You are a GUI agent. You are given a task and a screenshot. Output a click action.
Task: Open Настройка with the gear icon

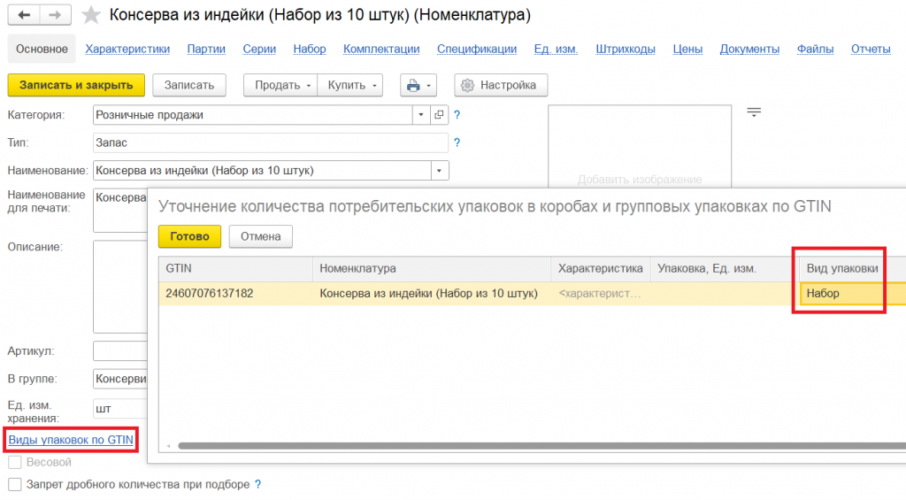[x=501, y=86]
